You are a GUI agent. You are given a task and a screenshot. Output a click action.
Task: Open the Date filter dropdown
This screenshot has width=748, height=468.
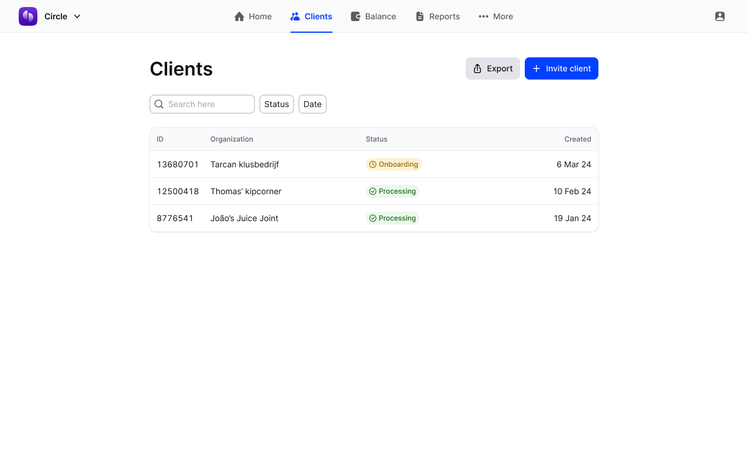pos(313,104)
